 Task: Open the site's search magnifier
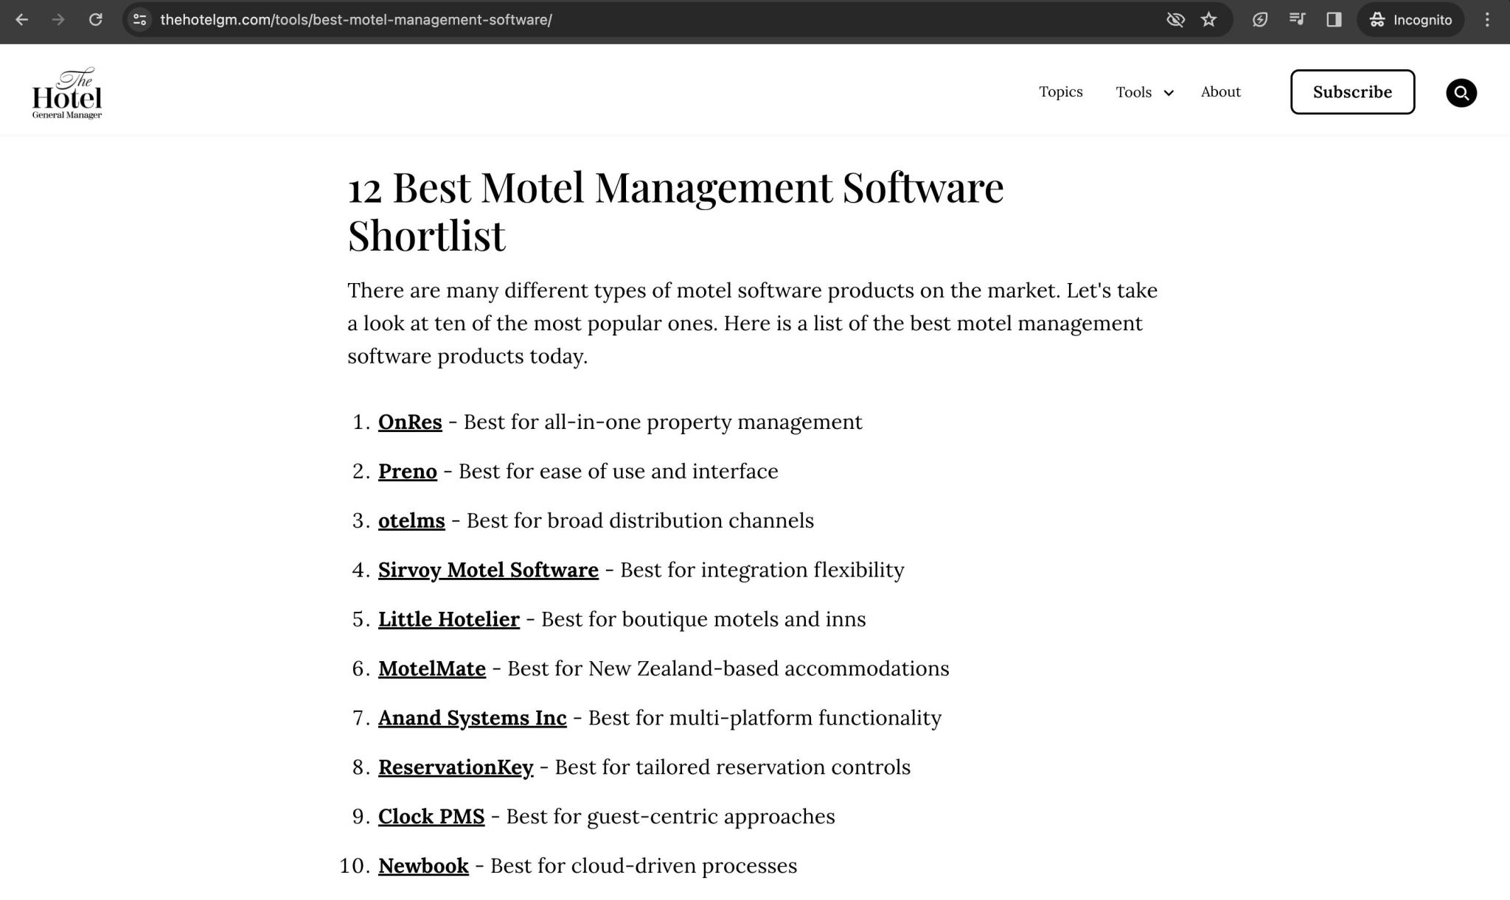click(1461, 92)
